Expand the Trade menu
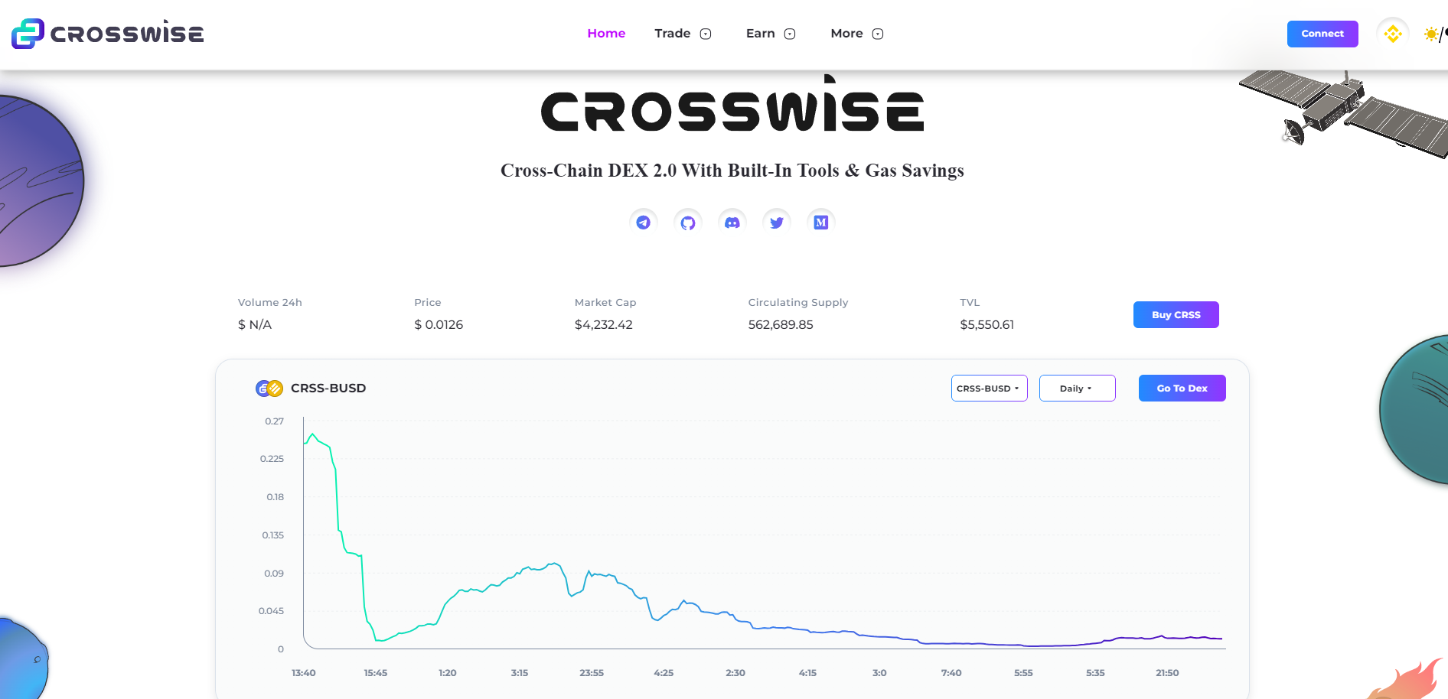 pos(683,34)
